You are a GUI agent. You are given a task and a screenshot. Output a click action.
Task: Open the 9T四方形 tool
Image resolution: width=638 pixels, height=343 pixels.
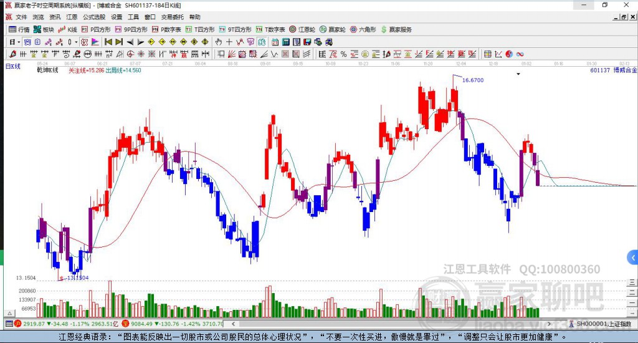235,29
